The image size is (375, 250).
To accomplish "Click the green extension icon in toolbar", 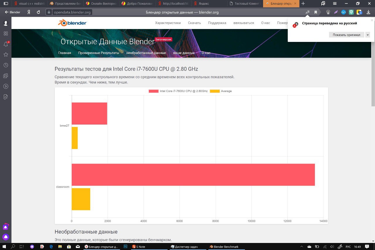I will 351,12.
